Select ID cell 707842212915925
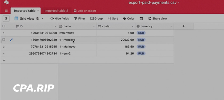The image size is (224, 100). click(x=36, y=47)
